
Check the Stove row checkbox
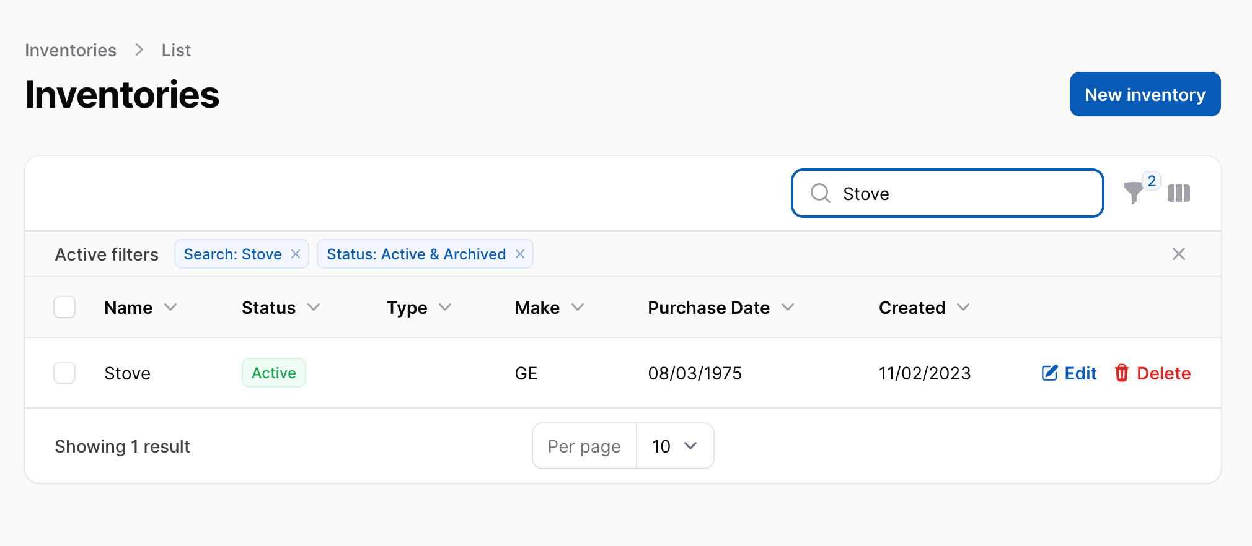coord(64,373)
